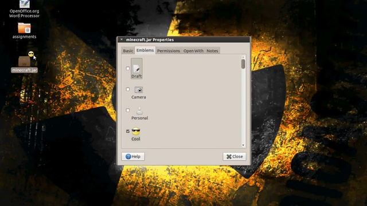Switch to the Open With tab

click(193, 51)
